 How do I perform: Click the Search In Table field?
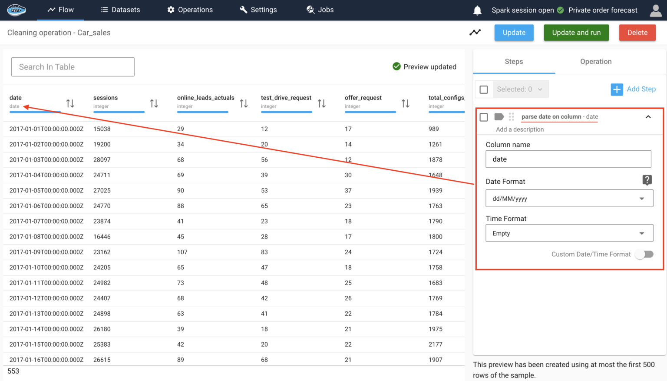[x=73, y=66]
